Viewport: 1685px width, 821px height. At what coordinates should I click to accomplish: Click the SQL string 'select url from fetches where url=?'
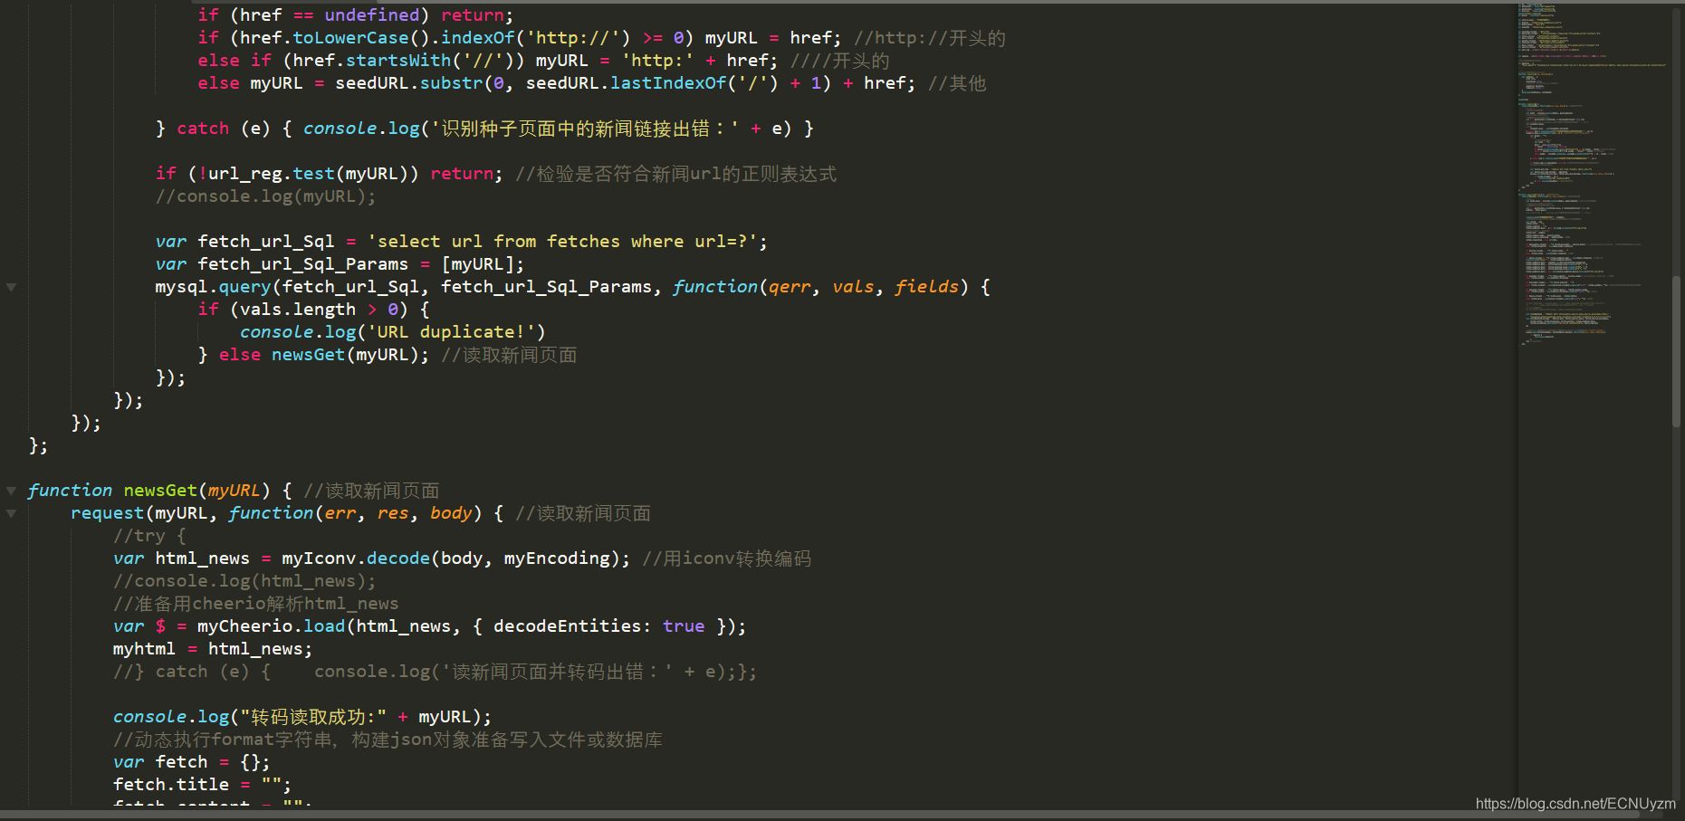click(562, 242)
